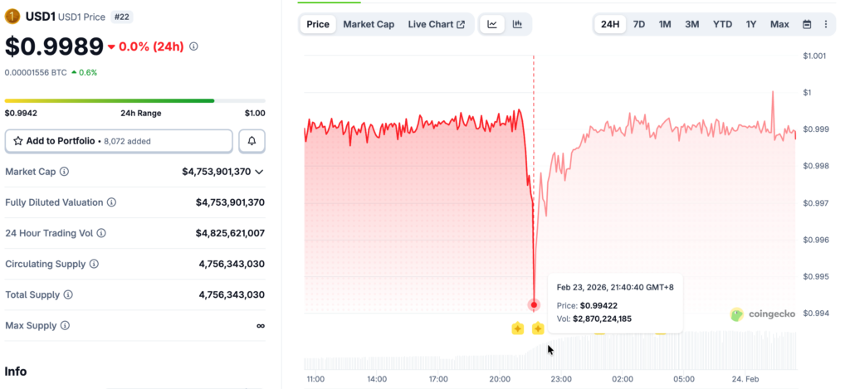The width and height of the screenshot is (850, 389).
Task: Select the Price chart tab
Action: point(318,24)
